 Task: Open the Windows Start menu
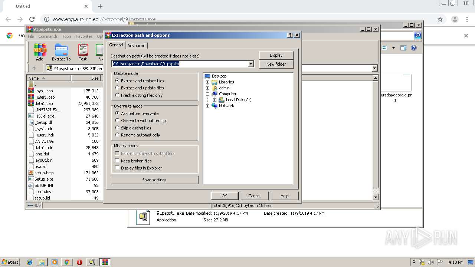pos(10,262)
